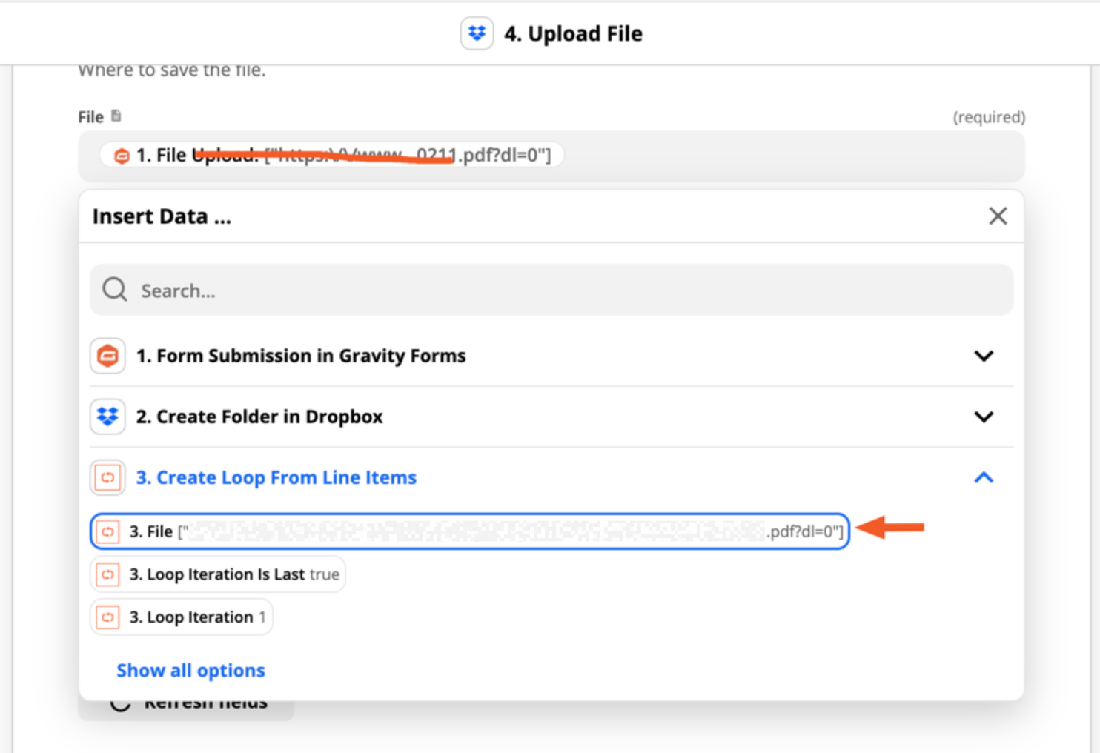Select the 1. File Upload pill in File field
This screenshot has width=1100, height=753.
coord(331,155)
